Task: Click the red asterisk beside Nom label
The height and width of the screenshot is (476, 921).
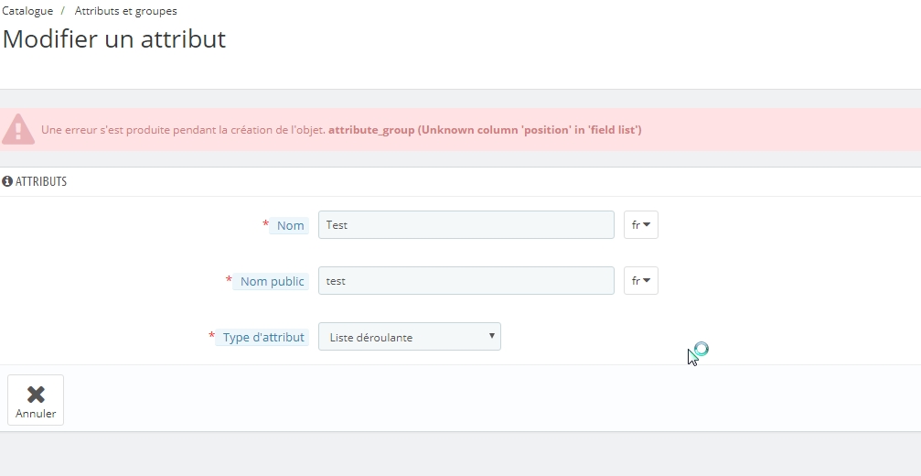Action: [265, 224]
